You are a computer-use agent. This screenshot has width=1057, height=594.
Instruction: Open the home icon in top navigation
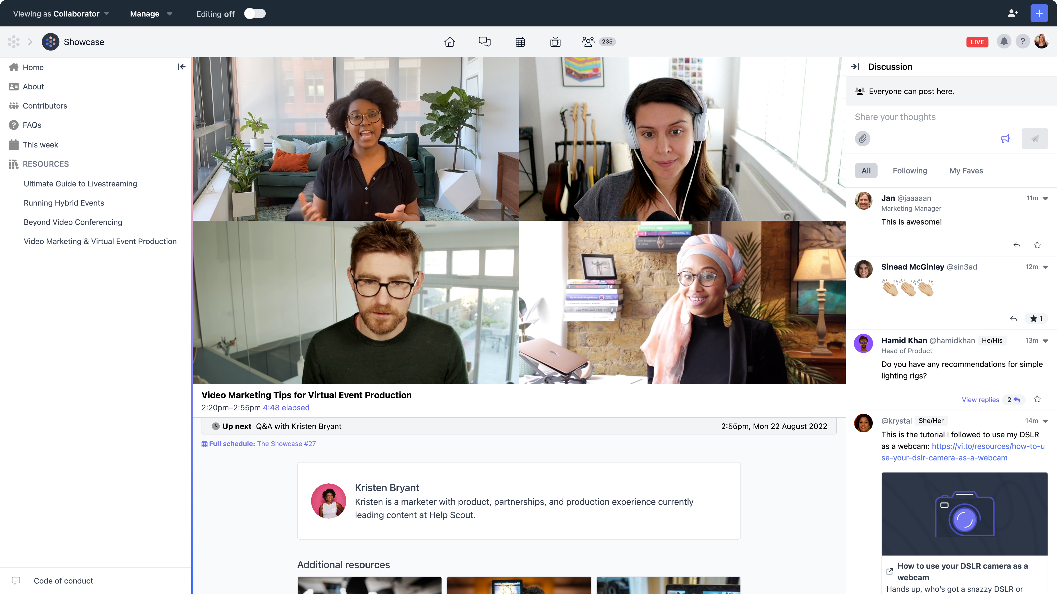[450, 42]
